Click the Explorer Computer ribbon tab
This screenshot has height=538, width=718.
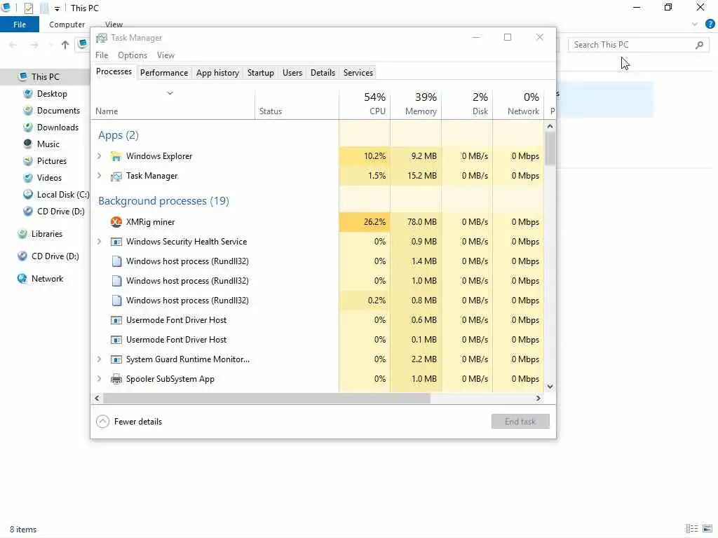coord(67,25)
